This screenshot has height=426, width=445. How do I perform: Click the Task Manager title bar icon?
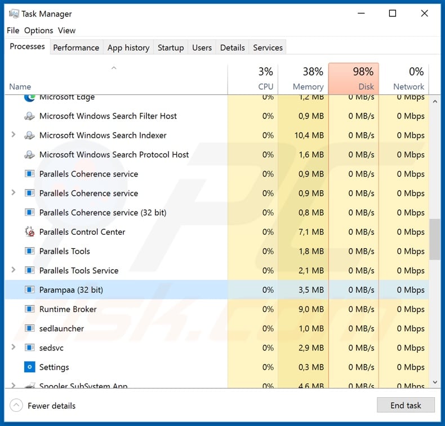[14, 14]
